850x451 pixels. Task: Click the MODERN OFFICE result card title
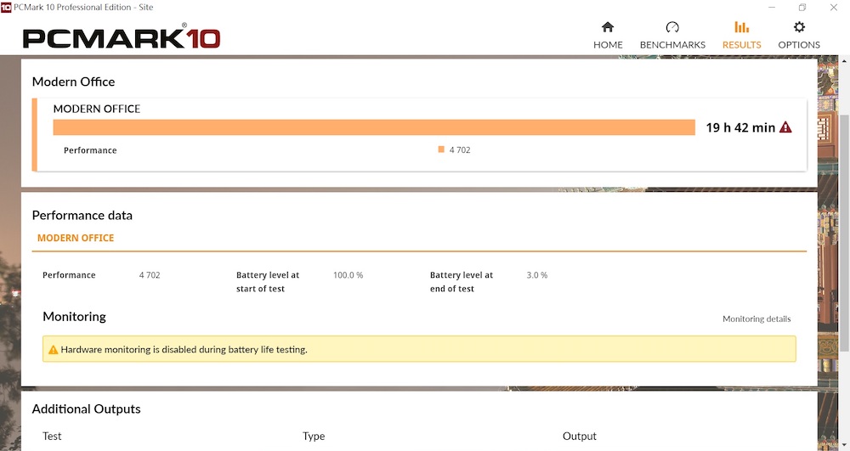pyautogui.click(x=97, y=109)
